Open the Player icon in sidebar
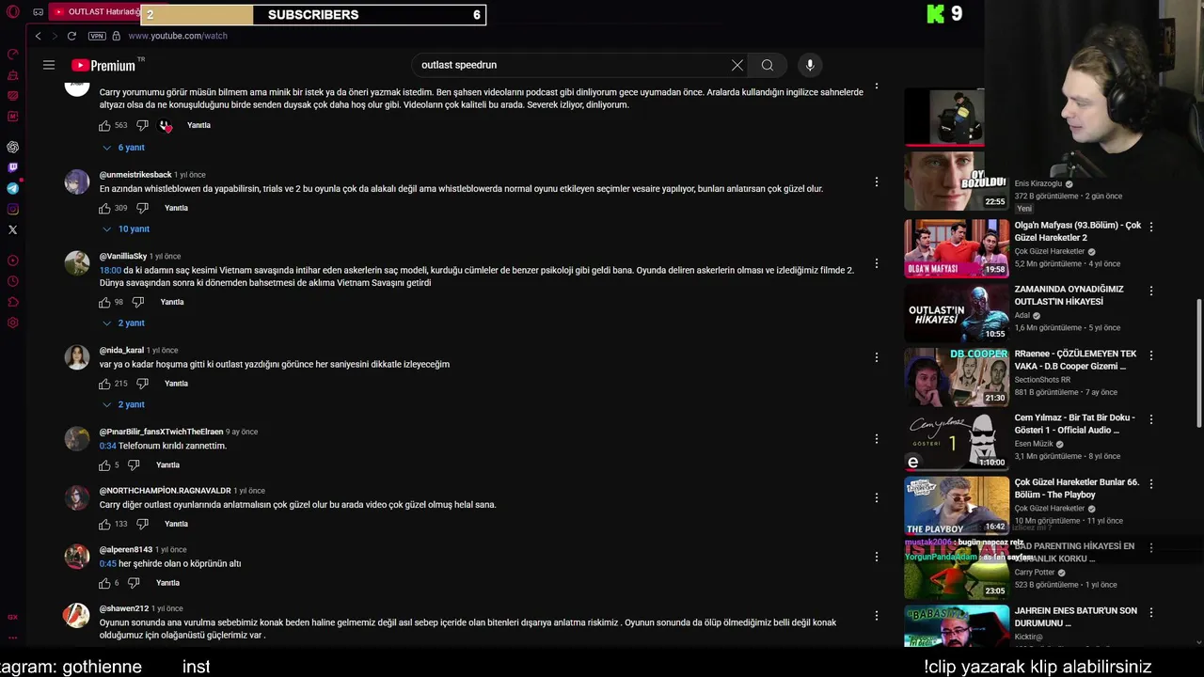Viewport: 1204px width, 677px height. (12, 260)
